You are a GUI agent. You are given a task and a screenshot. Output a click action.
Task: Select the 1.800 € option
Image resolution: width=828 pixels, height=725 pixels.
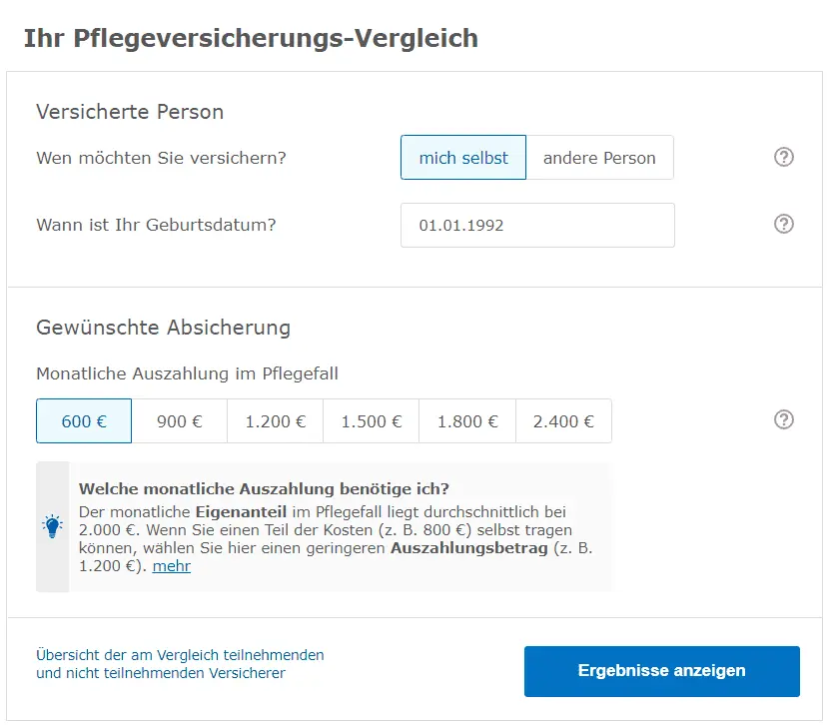466,420
